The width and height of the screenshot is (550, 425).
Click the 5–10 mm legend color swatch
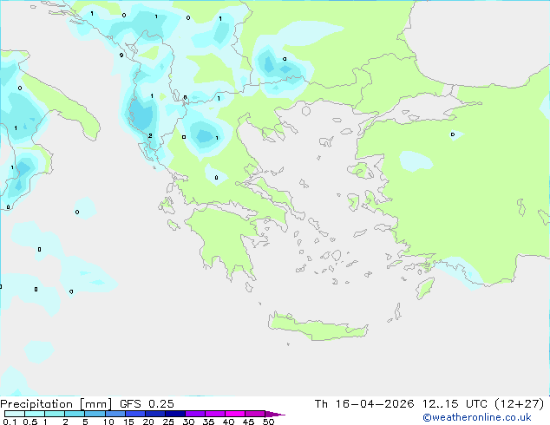point(95,414)
